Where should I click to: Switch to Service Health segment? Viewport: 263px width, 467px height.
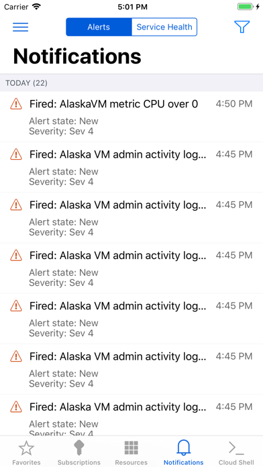coord(164,27)
